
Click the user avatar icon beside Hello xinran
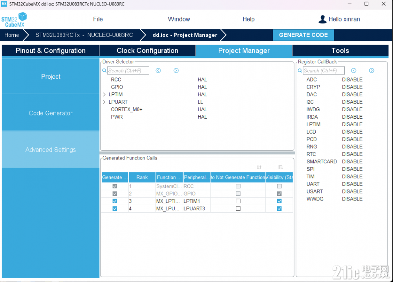click(x=322, y=19)
